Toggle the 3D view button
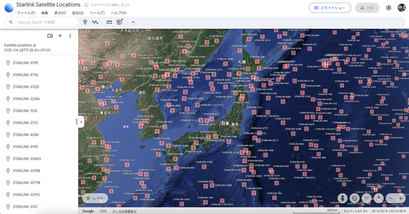409x214 pixels. pos(367,198)
